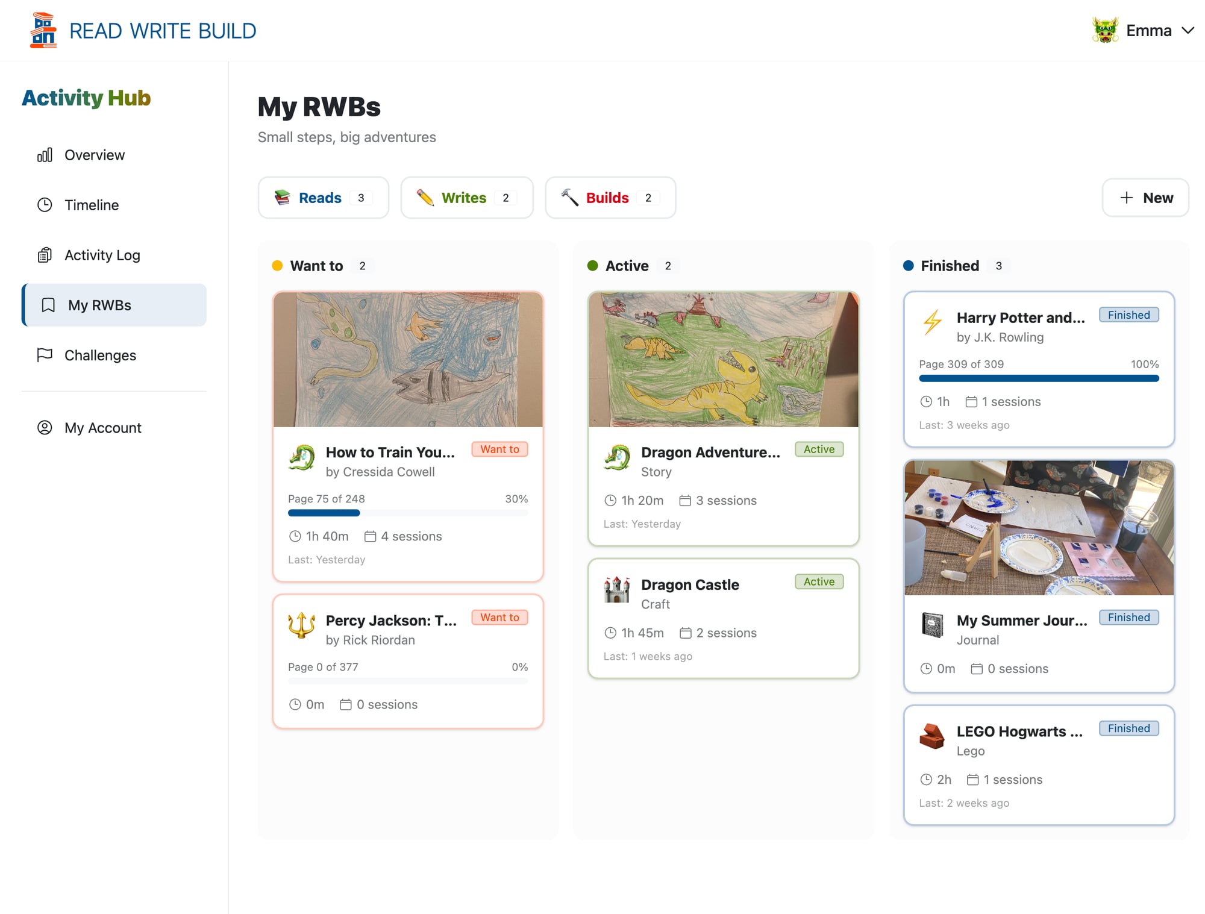
Task: Select the Timeline clock icon in sidebar
Action: coord(45,205)
